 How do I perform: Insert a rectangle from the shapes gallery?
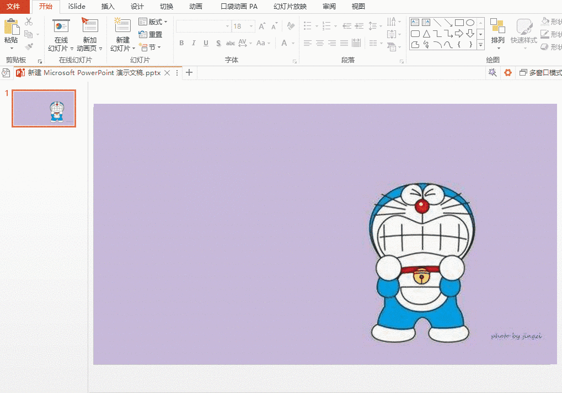point(459,23)
